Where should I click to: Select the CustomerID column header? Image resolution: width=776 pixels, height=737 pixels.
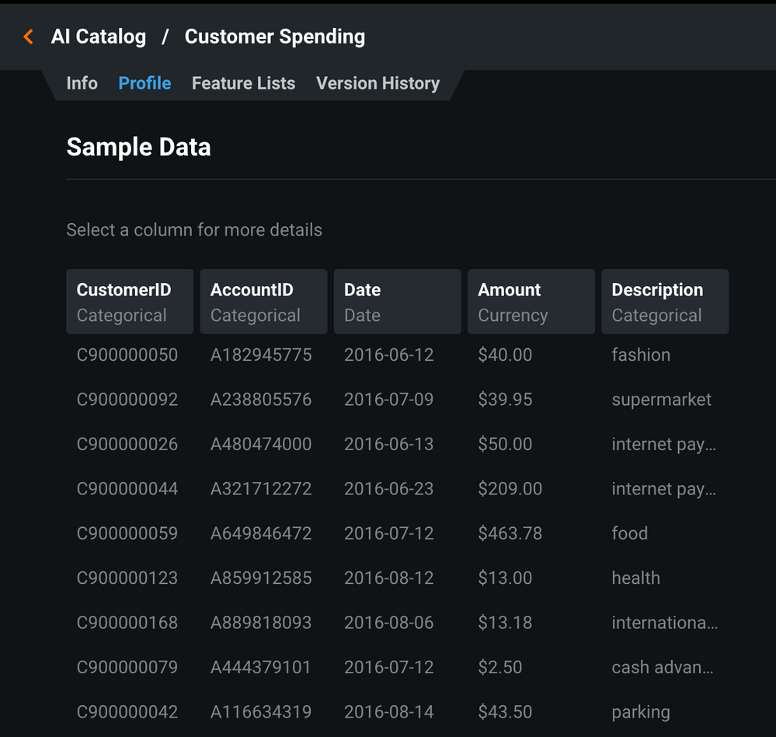point(130,302)
